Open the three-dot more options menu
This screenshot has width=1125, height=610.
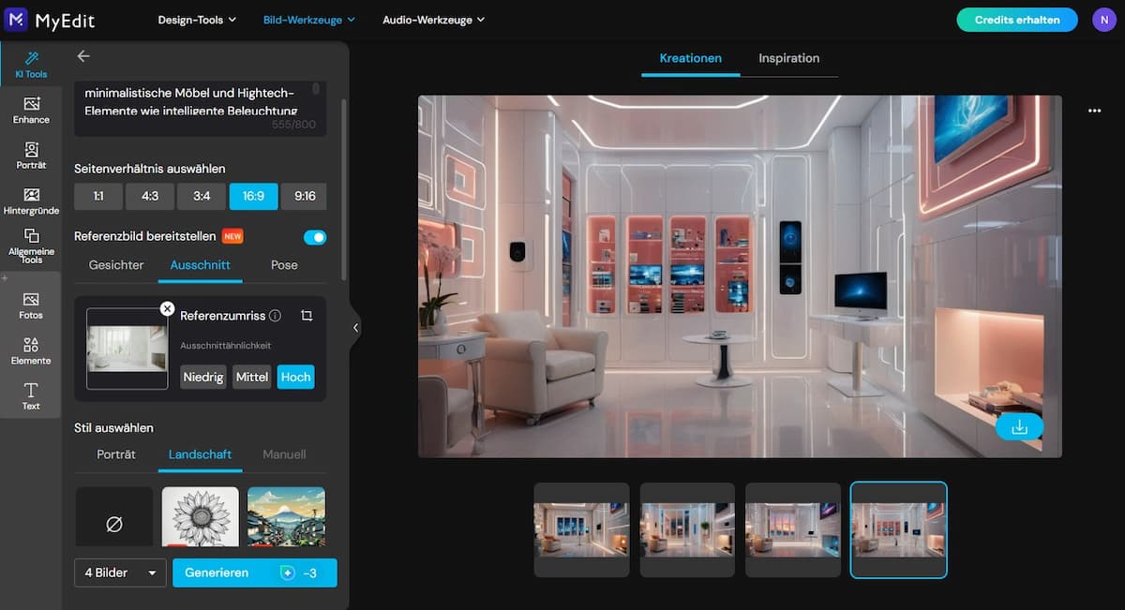tap(1094, 111)
